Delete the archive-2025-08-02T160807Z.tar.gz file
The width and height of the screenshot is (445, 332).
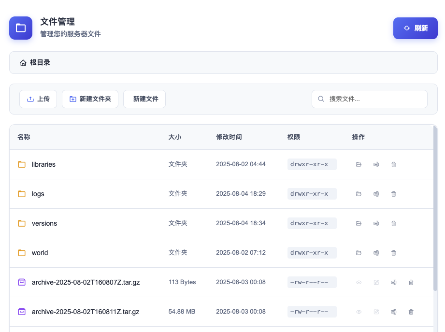pyautogui.click(x=411, y=282)
